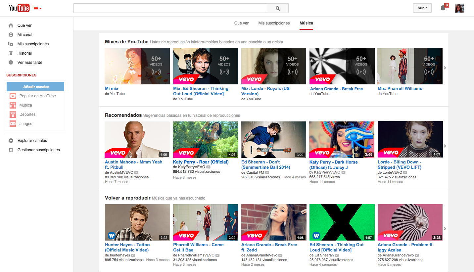The height and width of the screenshot is (272, 474).
Task: Switch to the Mis suscripciones tab
Action: coord(274,23)
